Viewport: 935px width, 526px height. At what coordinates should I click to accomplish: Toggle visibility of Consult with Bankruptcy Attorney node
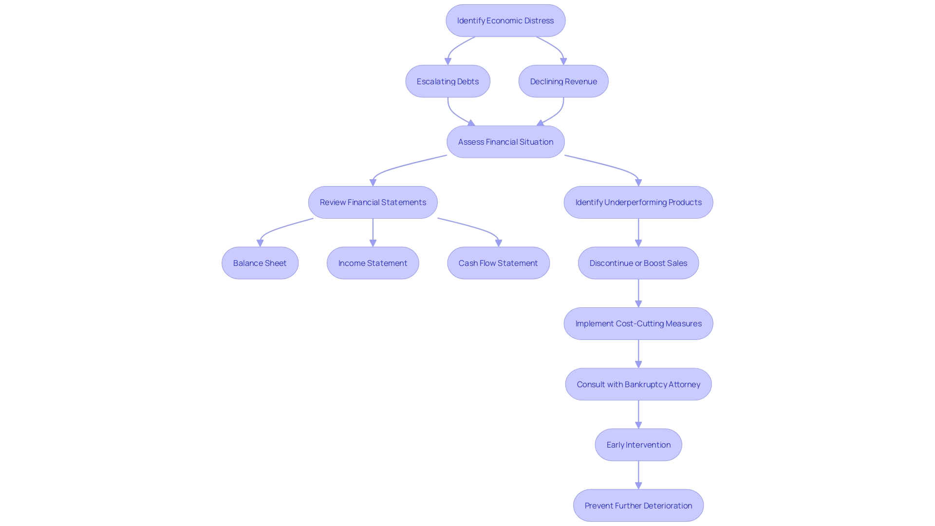(638, 384)
